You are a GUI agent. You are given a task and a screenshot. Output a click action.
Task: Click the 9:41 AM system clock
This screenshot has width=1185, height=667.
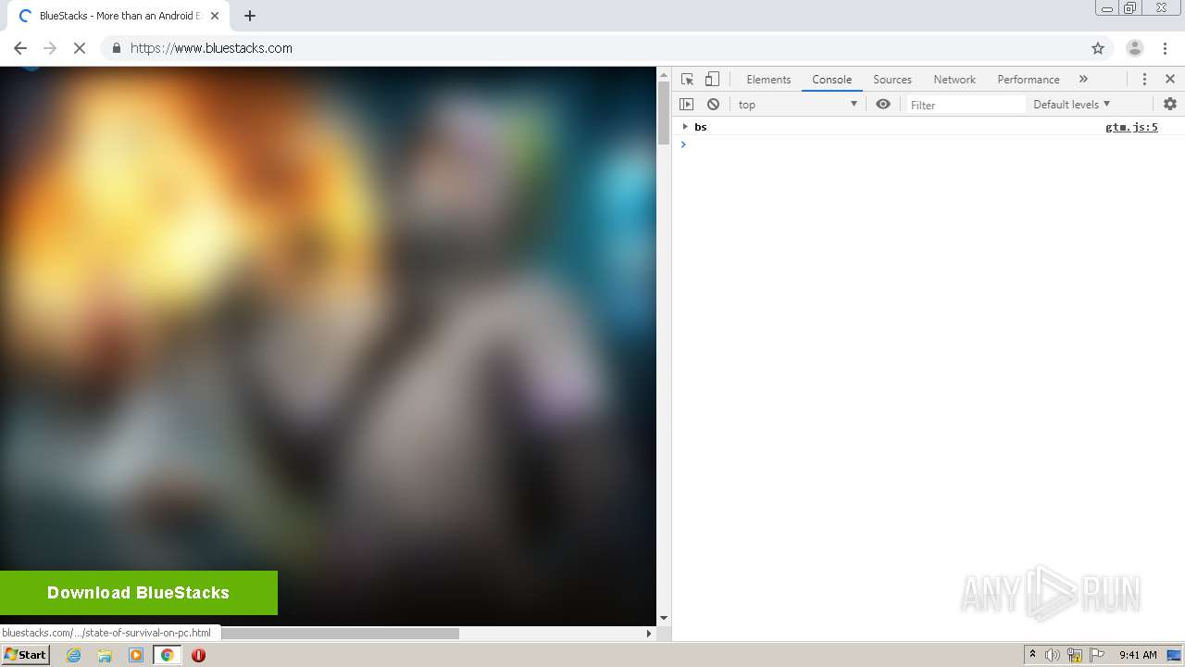point(1138,655)
